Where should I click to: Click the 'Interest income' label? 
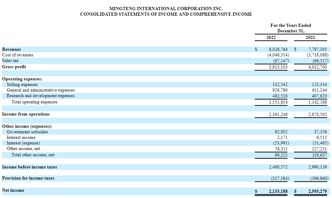tap(21, 137)
